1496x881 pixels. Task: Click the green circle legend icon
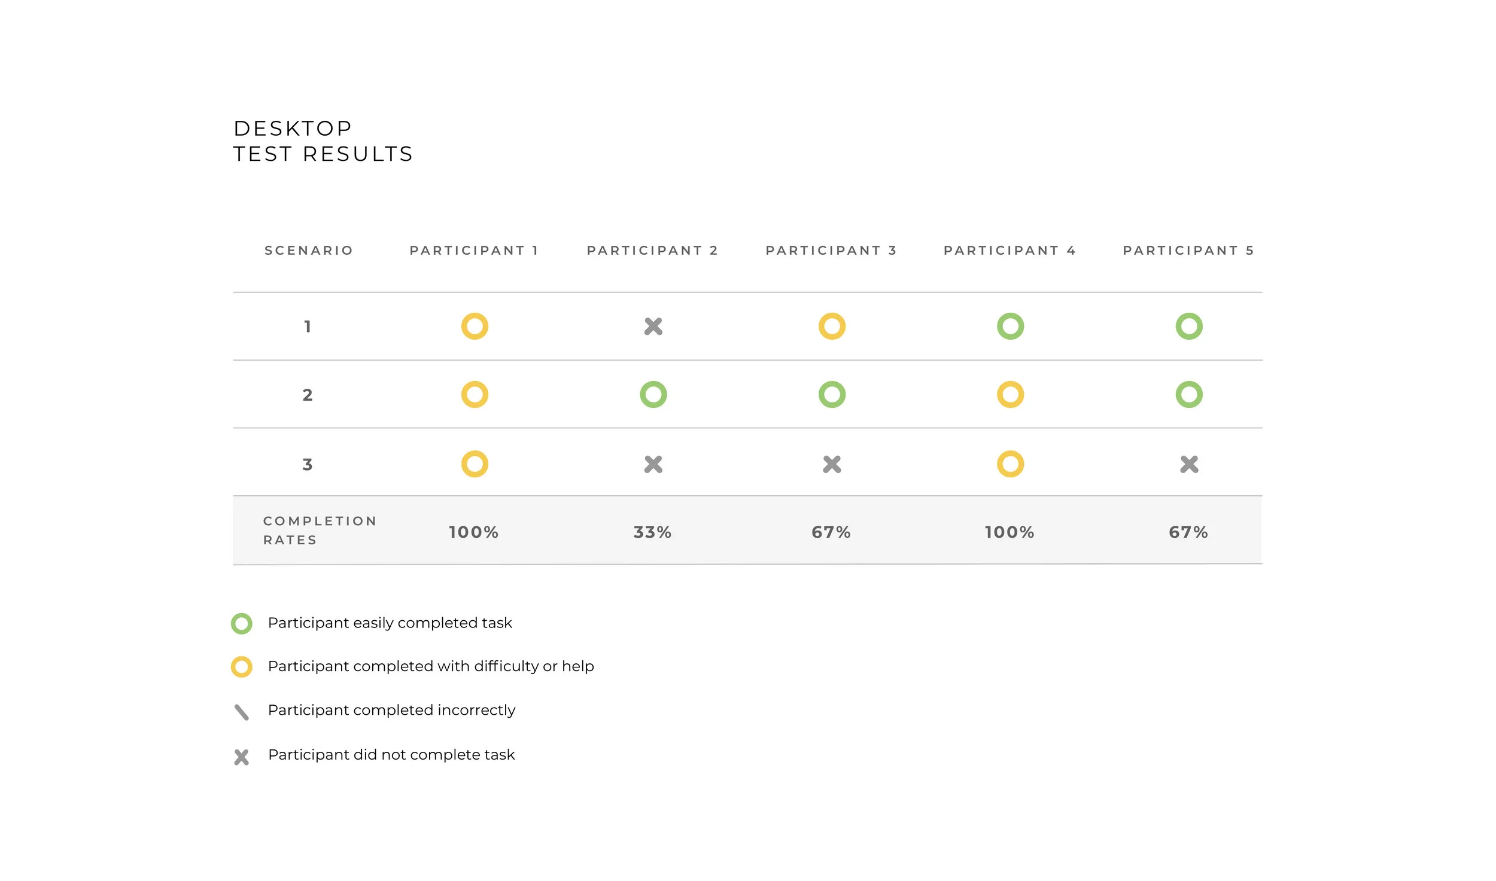point(241,624)
